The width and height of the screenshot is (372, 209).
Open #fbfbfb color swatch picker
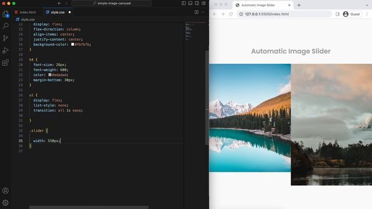[x=73, y=44]
